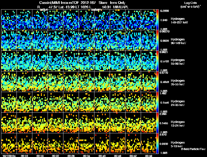
Task: Click the '09:40' time label
Action: click(102, 156)
